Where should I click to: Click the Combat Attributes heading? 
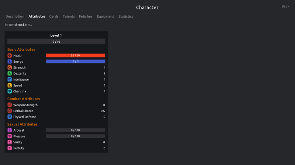click(x=24, y=99)
